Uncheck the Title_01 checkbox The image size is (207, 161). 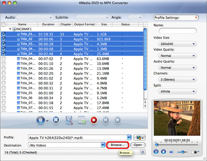pyautogui.click(x=4, y=34)
